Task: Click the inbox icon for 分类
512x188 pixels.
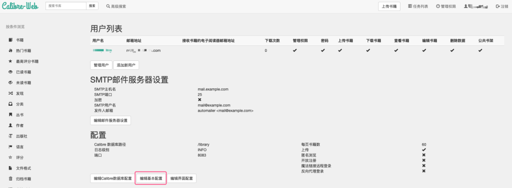Action: coord(10,104)
